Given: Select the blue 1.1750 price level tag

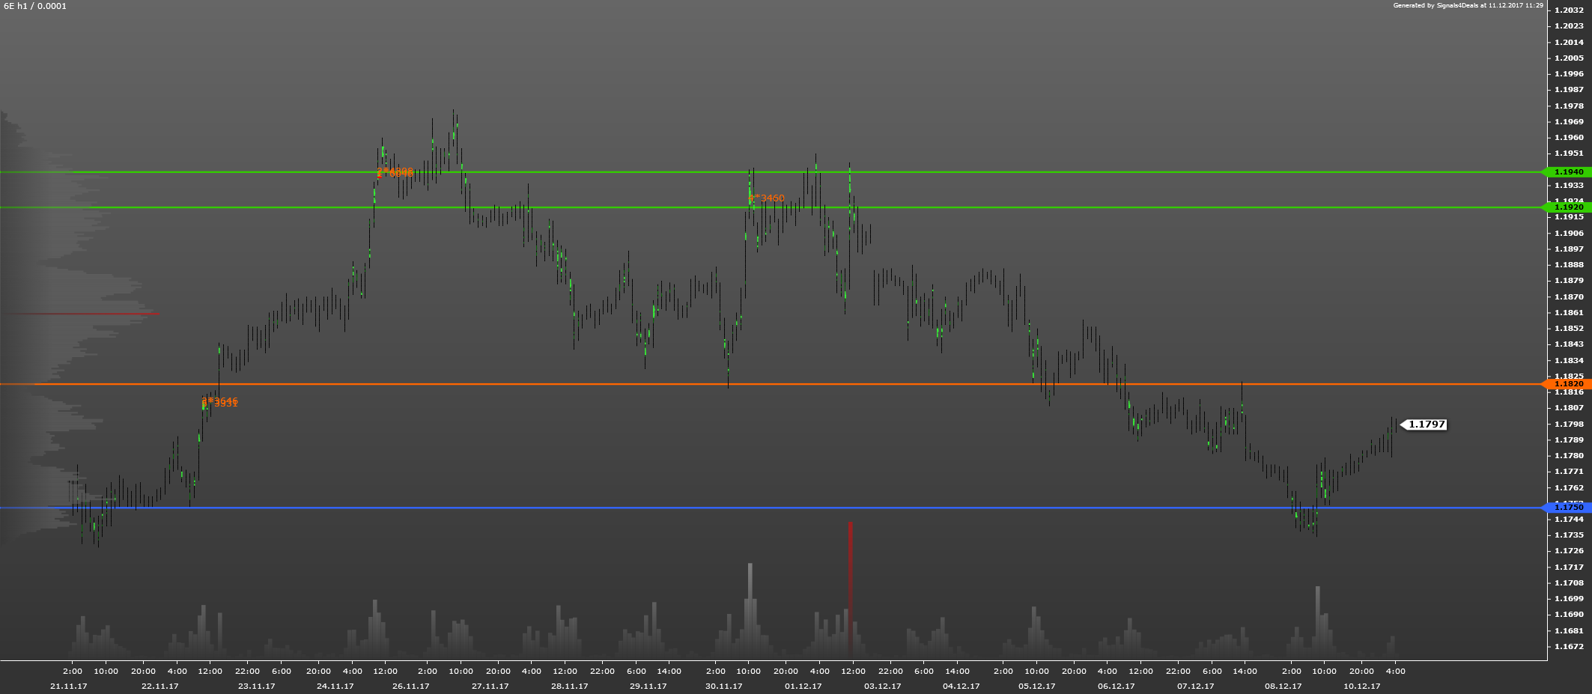Looking at the screenshot, I should click(1568, 508).
